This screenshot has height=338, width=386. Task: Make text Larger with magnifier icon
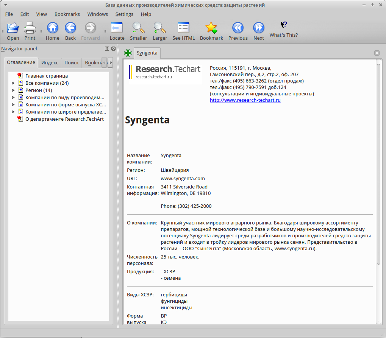160,28
